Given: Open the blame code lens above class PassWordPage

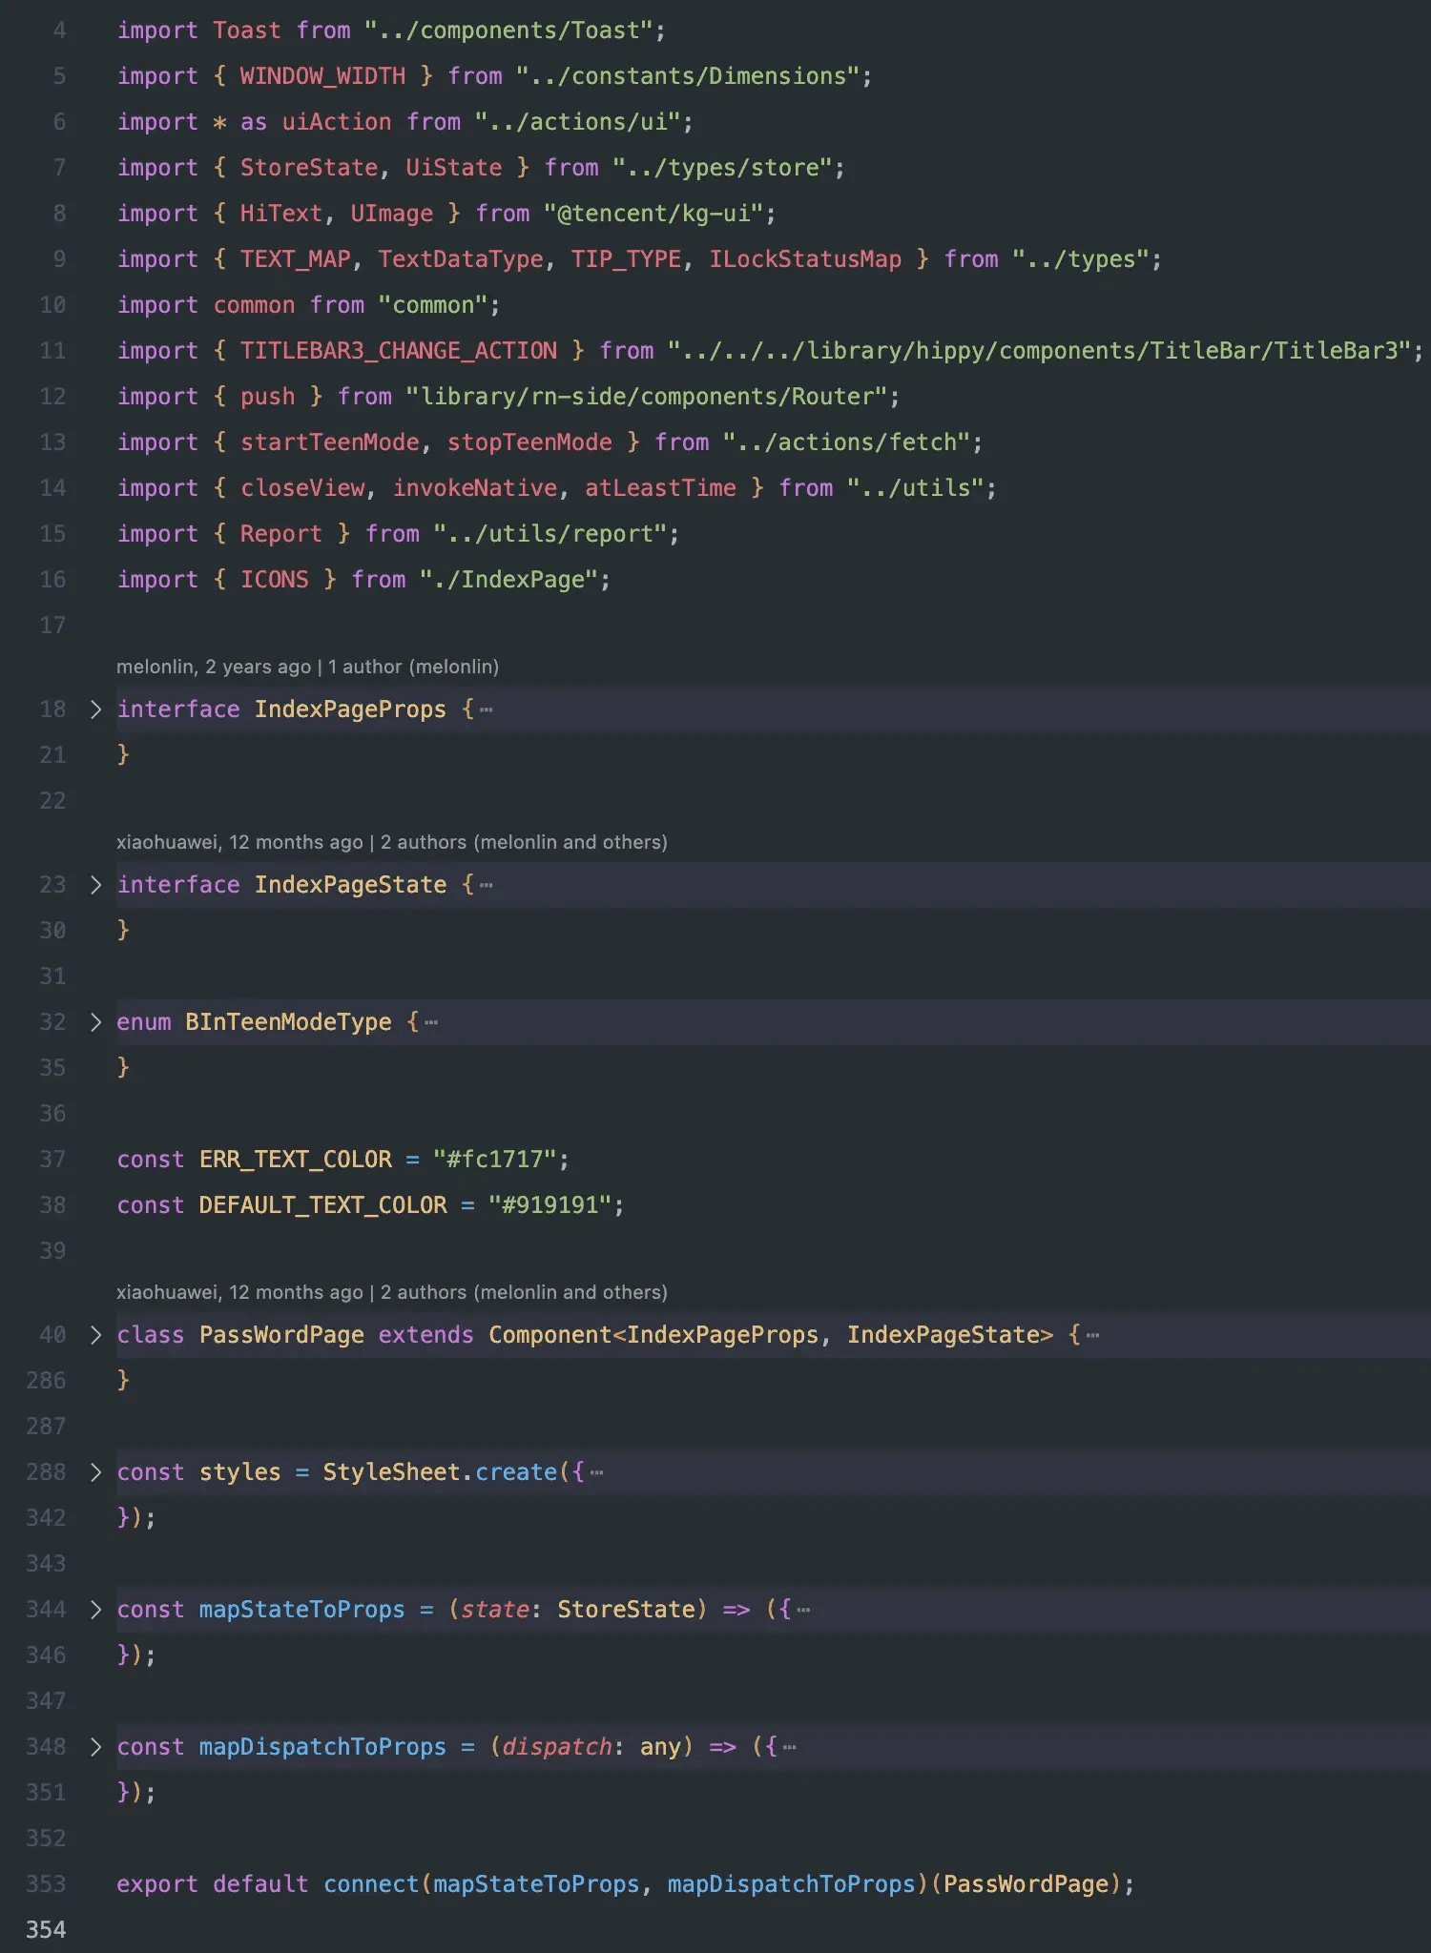Looking at the screenshot, I should [x=239, y=1292].
